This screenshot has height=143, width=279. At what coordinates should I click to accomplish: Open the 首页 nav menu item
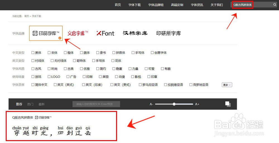[x=118, y=5]
